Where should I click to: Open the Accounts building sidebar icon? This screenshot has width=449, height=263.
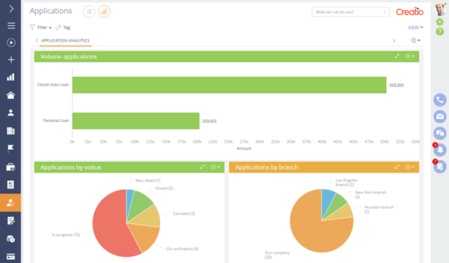click(x=10, y=130)
